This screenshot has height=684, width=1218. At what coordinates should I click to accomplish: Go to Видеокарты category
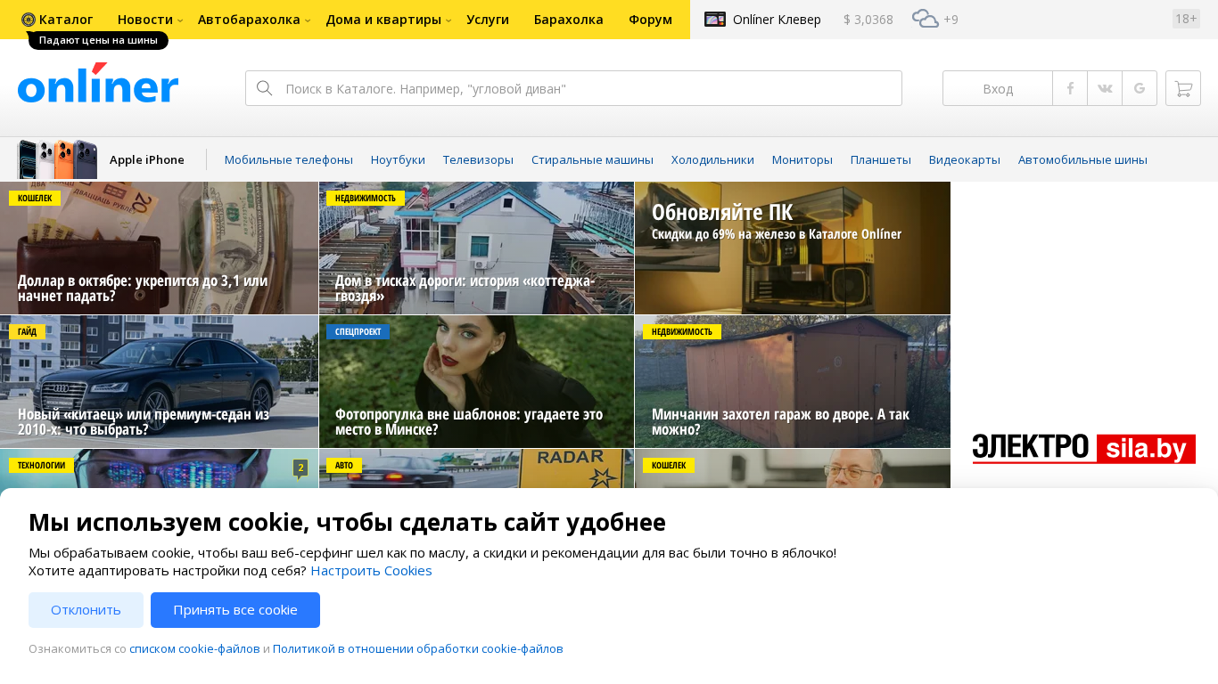965,159
